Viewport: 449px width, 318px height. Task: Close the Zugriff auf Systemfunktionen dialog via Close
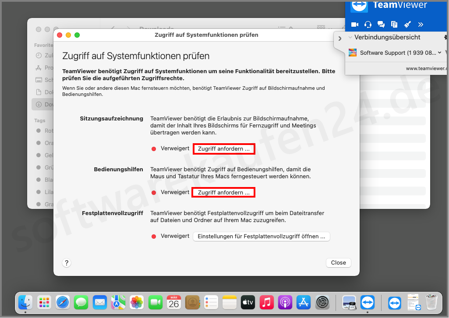point(339,263)
